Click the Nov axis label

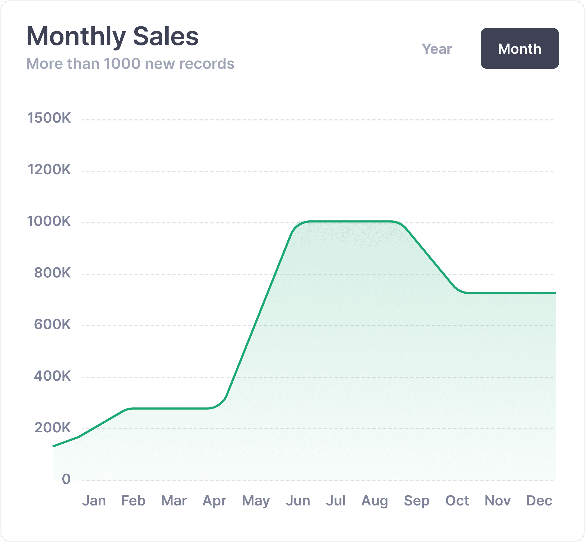pos(498,500)
